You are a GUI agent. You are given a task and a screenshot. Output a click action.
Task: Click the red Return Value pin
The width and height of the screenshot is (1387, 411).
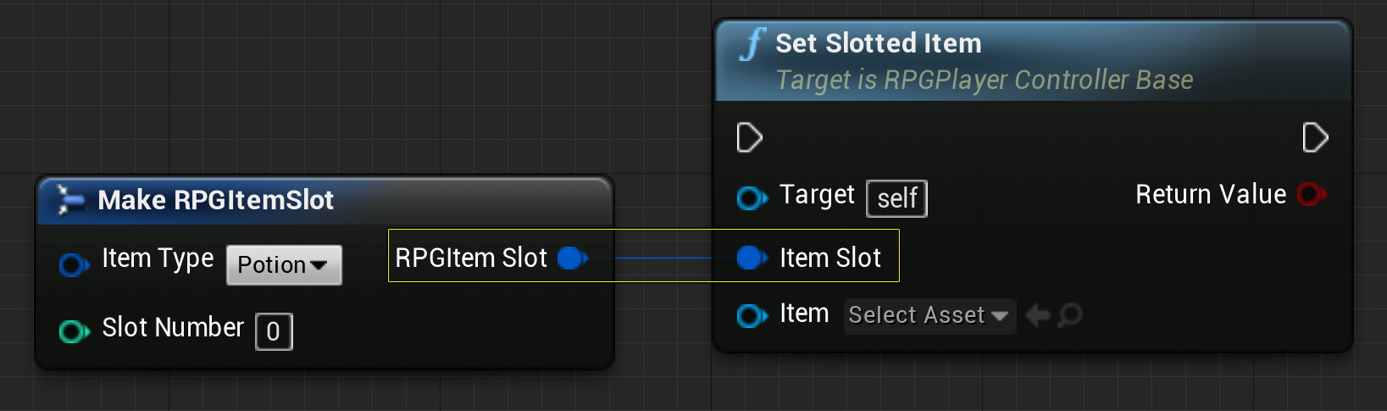click(1312, 195)
